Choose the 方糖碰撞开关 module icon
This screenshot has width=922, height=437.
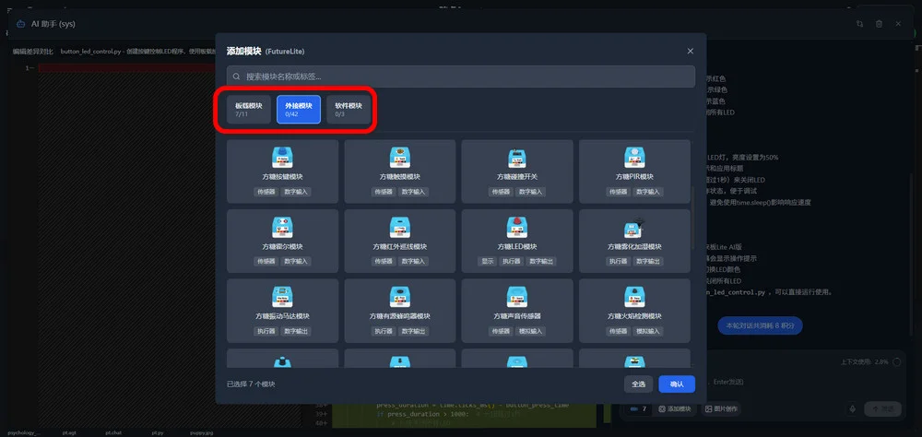point(516,158)
